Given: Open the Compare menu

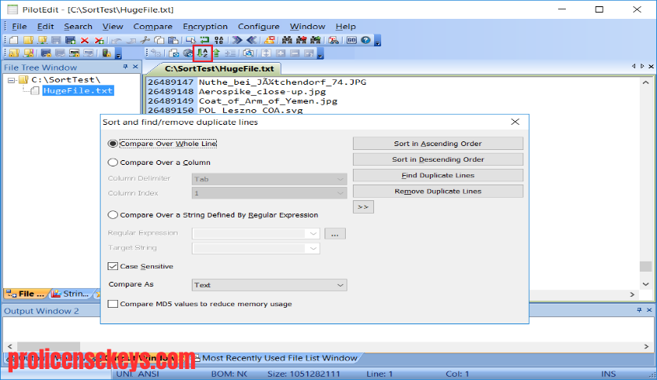Looking at the screenshot, I should click(x=153, y=27).
